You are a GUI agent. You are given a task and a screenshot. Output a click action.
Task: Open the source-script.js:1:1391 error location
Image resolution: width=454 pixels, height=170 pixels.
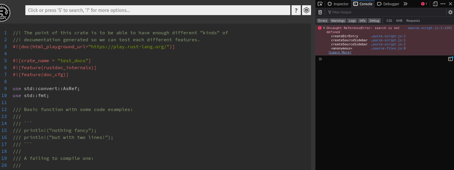pos(430,28)
